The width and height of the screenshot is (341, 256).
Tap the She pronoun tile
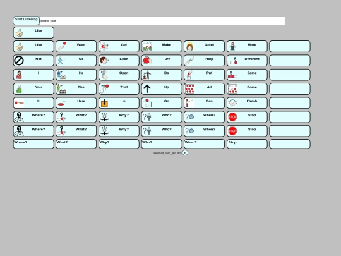[x=76, y=89]
